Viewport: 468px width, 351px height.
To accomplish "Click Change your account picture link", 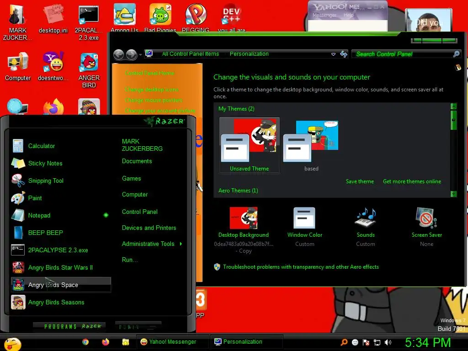I will [x=160, y=111].
